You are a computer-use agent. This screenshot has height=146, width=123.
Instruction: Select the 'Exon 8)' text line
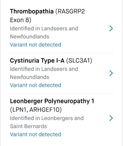coord(21,20)
